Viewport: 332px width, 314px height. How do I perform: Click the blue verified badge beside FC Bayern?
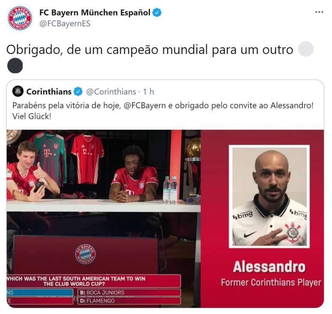pyautogui.click(x=157, y=12)
